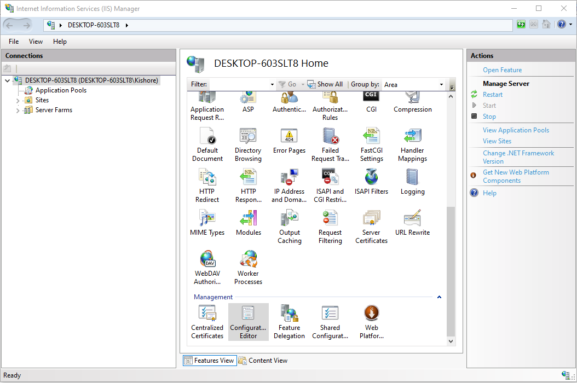577x383 pixels.
Task: Click the help icon in address bar
Action: (x=561, y=25)
